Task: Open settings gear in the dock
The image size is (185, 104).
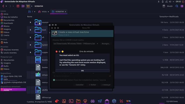Action: point(114,101)
